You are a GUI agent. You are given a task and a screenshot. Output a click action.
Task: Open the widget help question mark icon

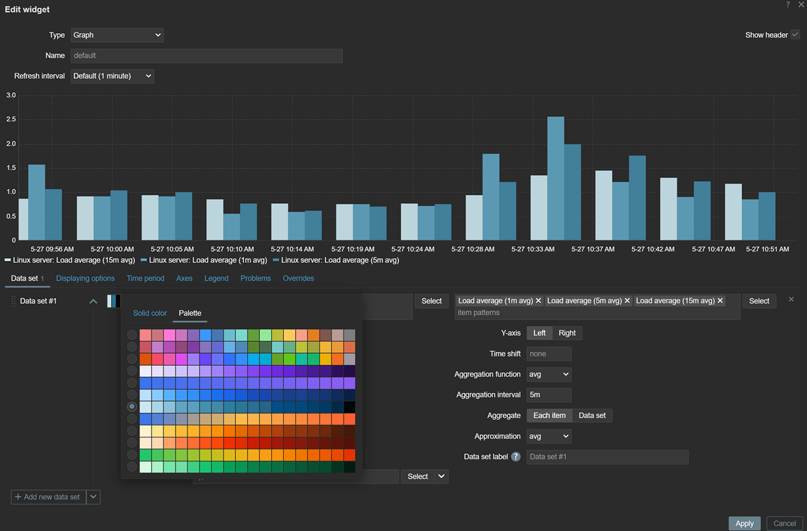coord(788,5)
